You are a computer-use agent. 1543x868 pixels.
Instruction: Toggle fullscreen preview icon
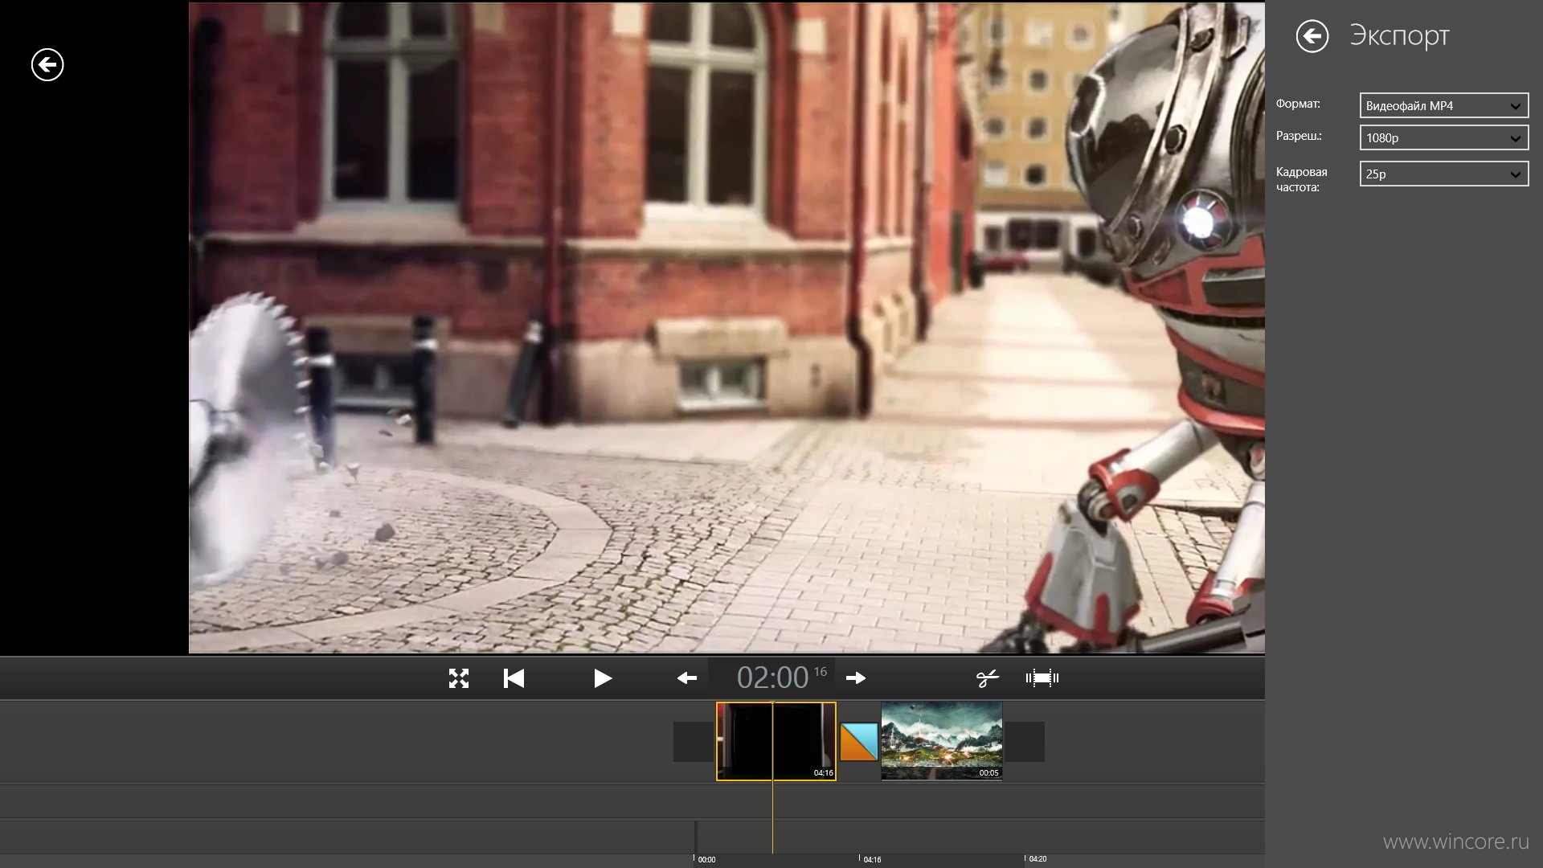pyautogui.click(x=458, y=678)
